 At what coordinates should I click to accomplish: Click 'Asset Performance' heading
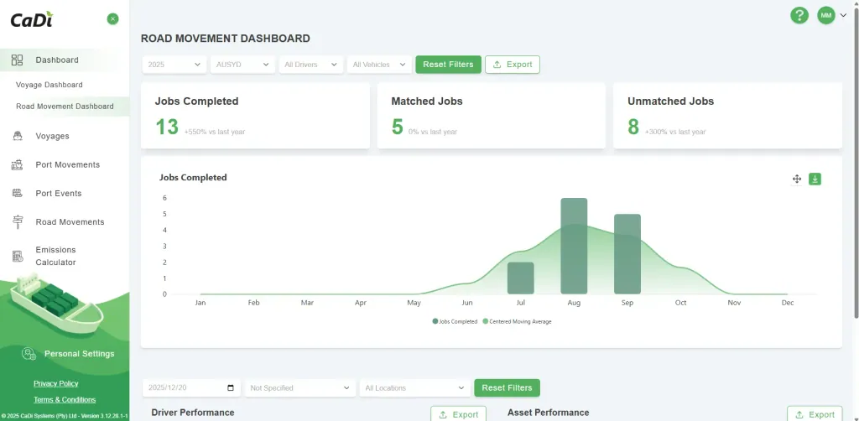(549, 413)
